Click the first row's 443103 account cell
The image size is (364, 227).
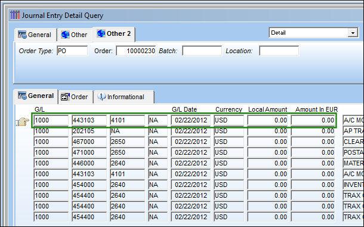89,120
